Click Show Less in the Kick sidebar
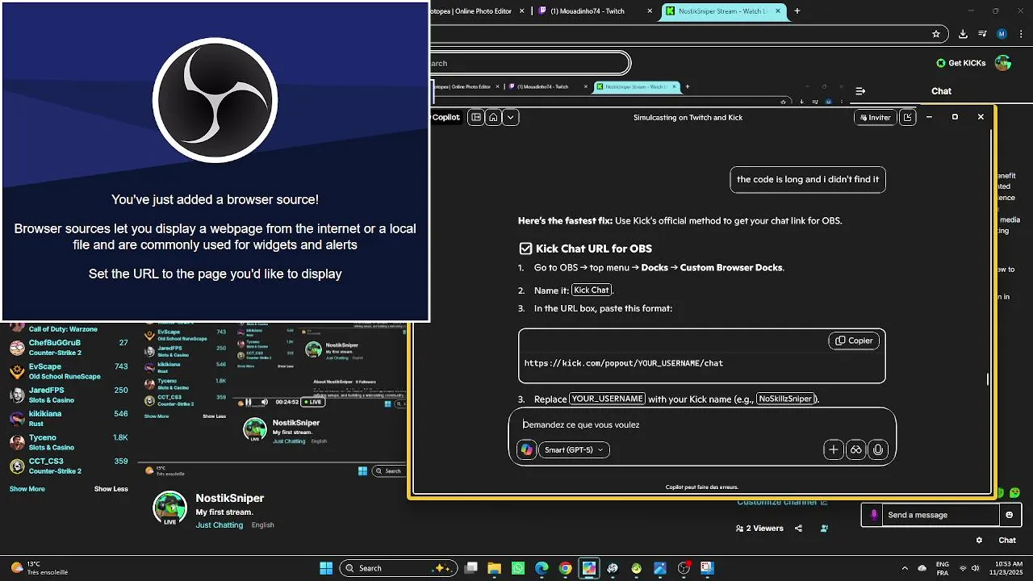The width and height of the screenshot is (1033, 581). 111,489
